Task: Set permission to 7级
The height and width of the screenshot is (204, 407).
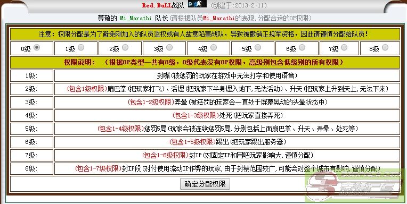Action: [x=344, y=47]
